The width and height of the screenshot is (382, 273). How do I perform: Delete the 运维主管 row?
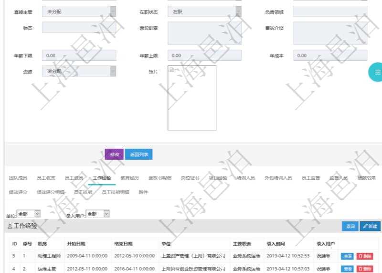coord(365,269)
